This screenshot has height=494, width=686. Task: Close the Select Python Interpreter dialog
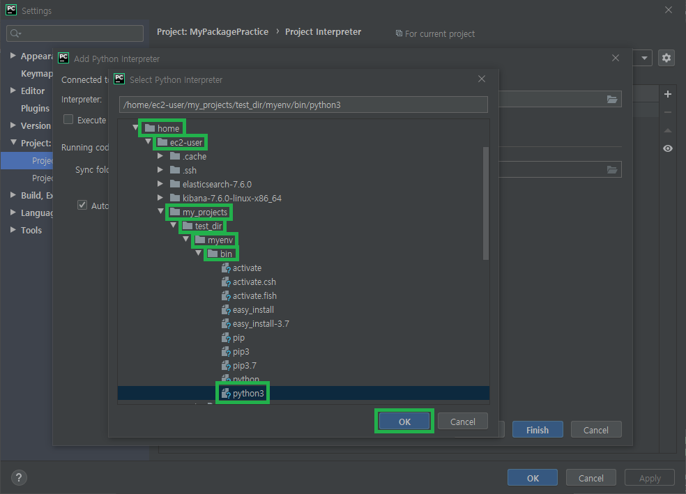pyautogui.click(x=482, y=79)
